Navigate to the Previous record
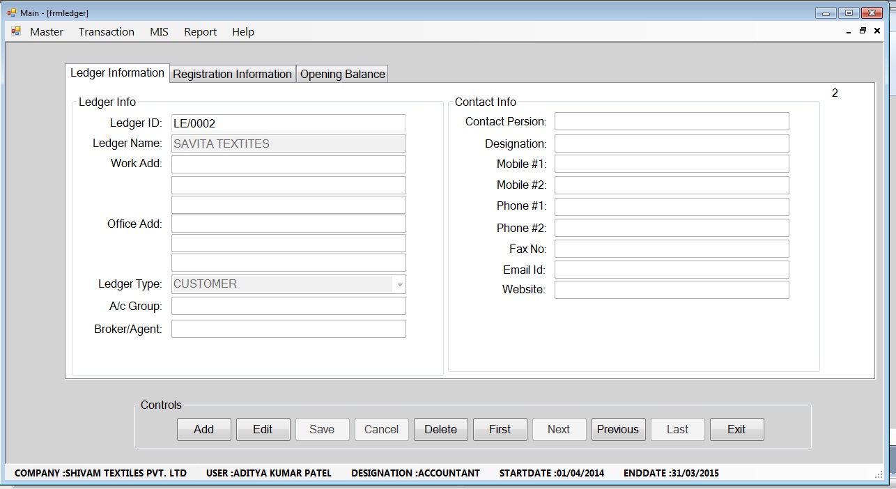The height and width of the screenshot is (489, 896). tap(617, 429)
